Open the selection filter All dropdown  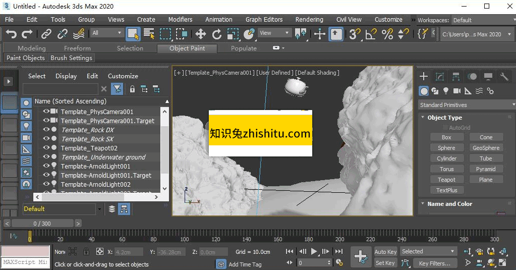click(x=106, y=33)
